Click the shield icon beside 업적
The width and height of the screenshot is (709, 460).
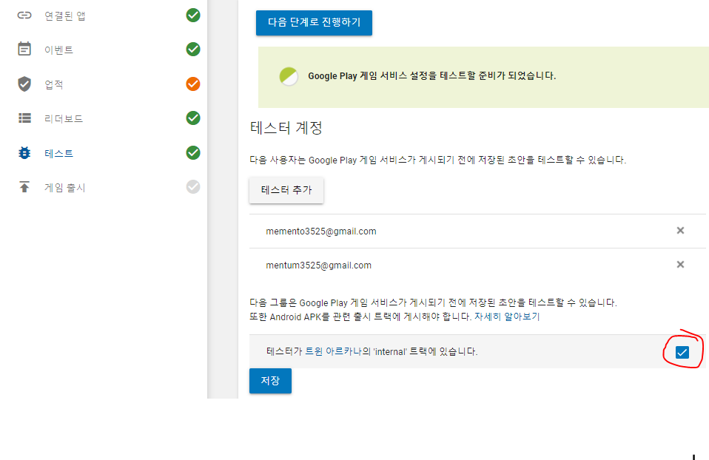pos(24,84)
